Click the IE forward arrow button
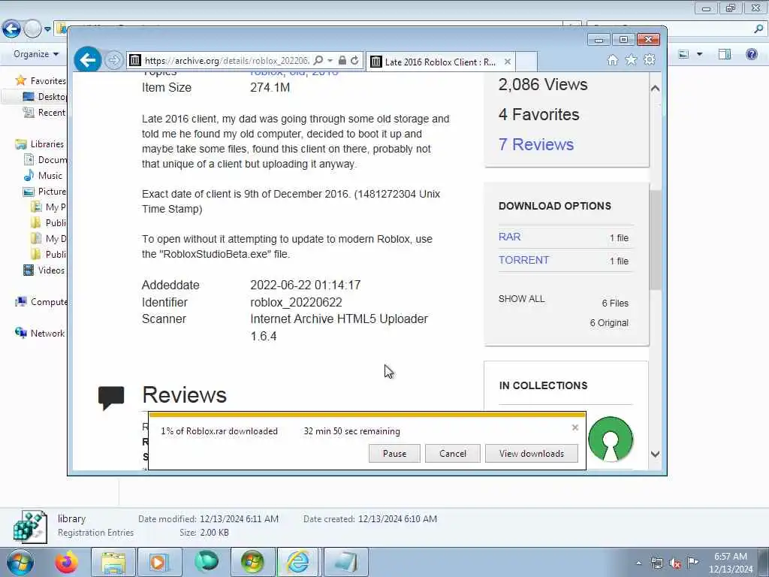 114,60
